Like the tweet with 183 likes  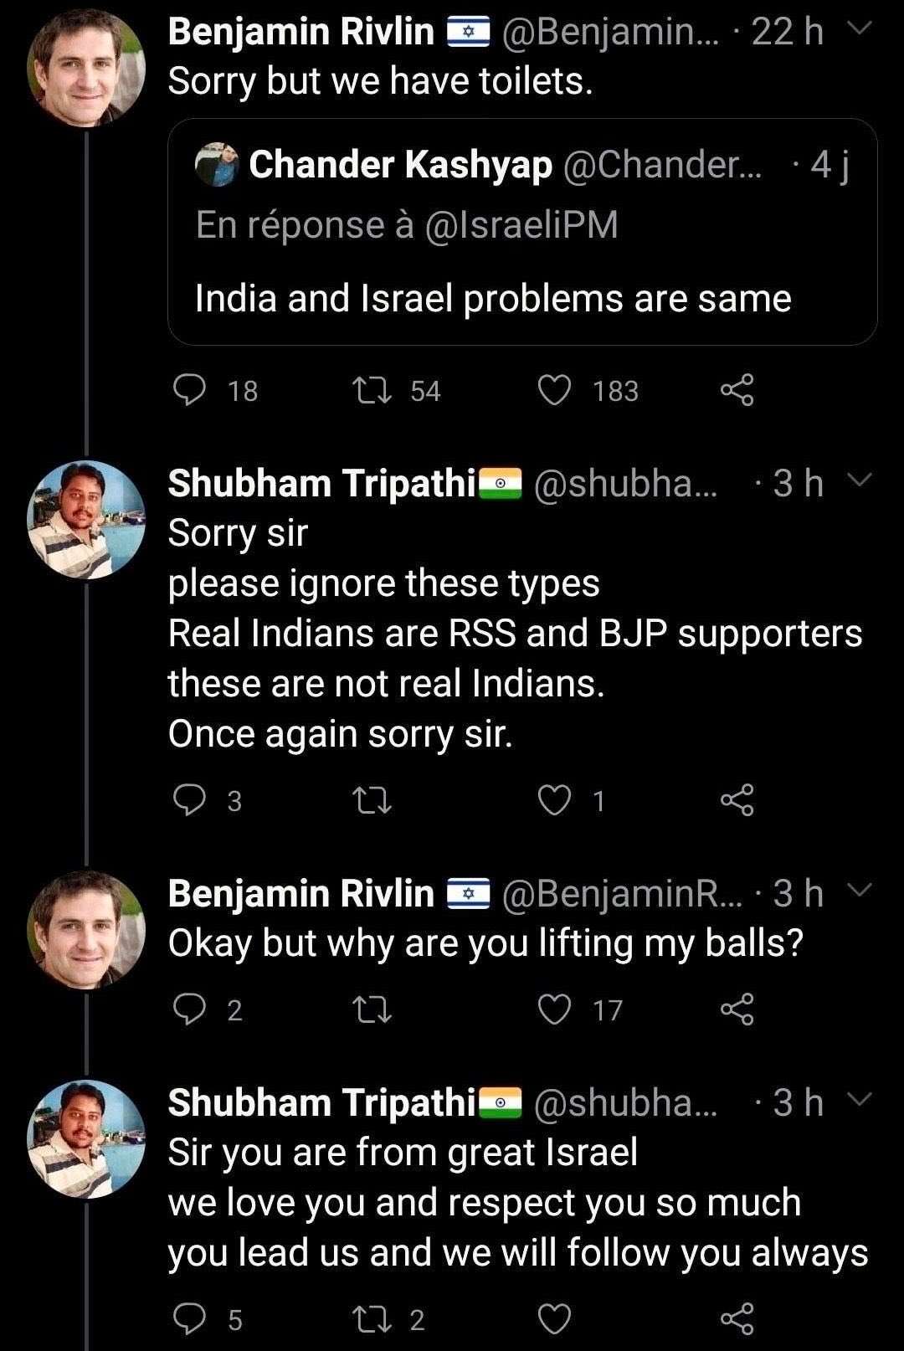point(554,390)
